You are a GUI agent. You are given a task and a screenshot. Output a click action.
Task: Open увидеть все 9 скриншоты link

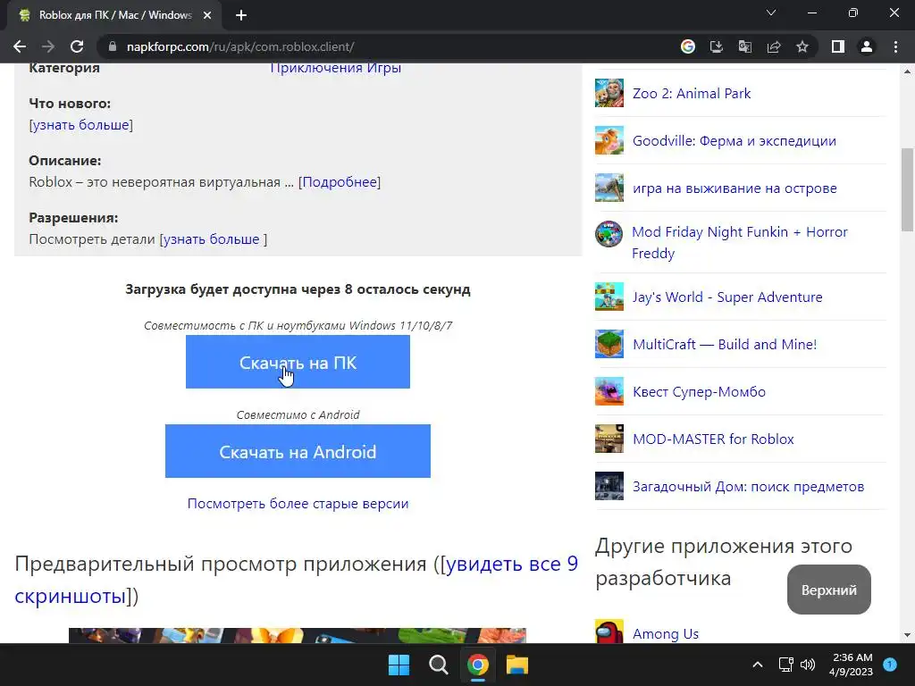[x=296, y=580]
